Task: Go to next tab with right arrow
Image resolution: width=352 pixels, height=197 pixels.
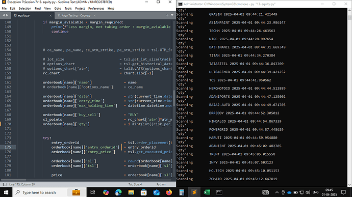Action: tap(7, 15)
